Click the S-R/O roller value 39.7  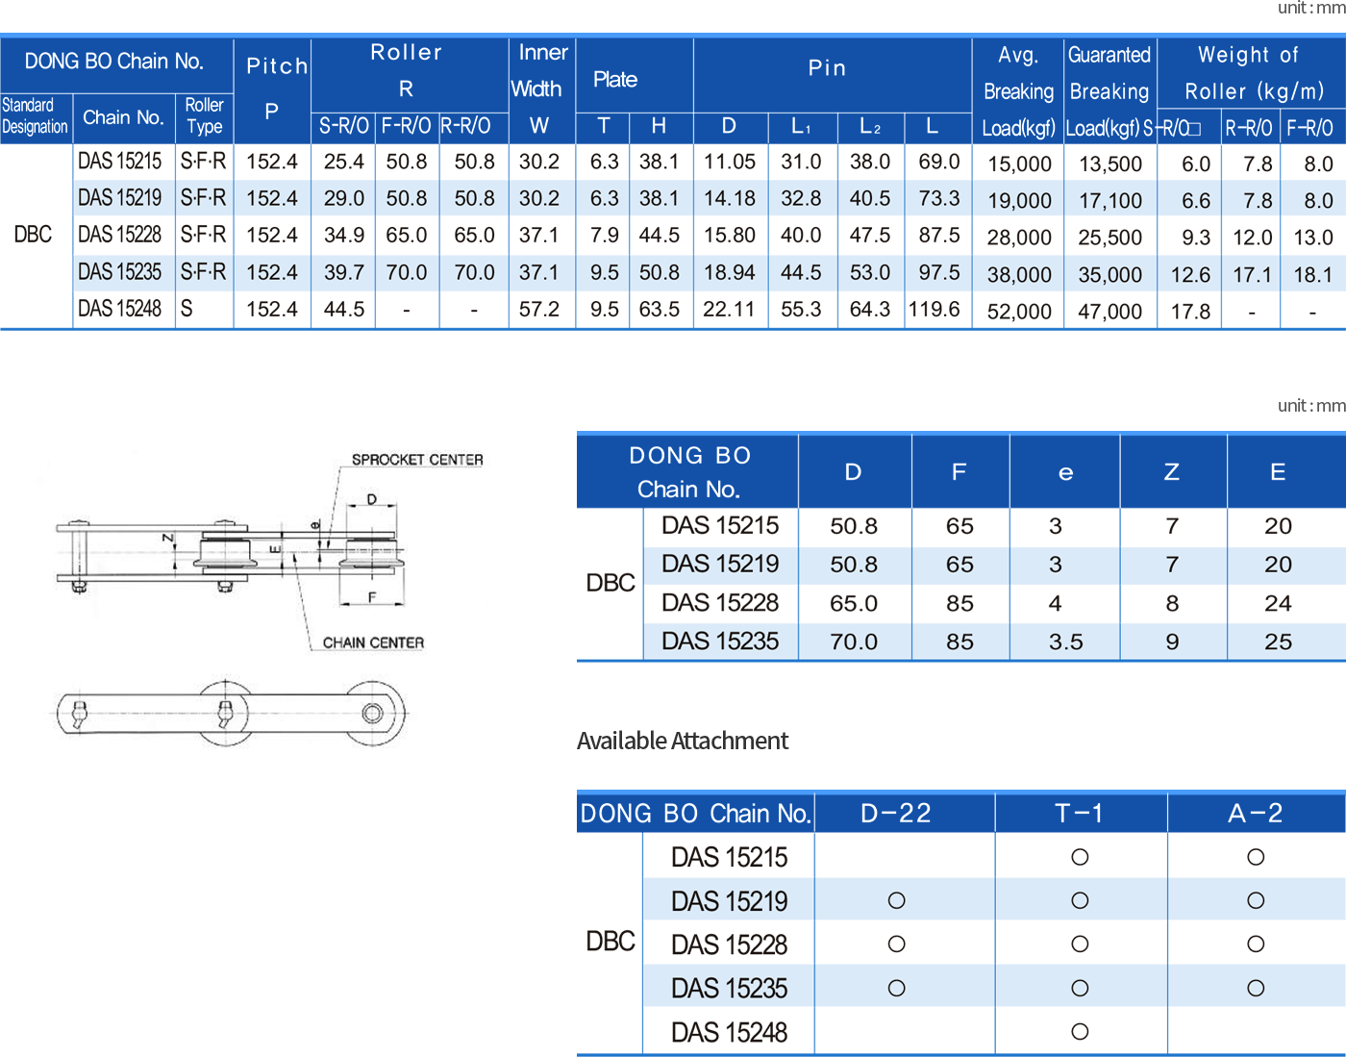point(344,272)
